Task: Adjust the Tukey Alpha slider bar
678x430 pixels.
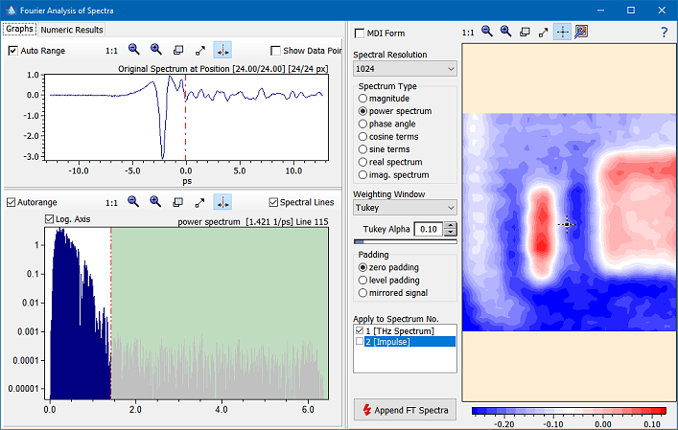Action: 405,241
